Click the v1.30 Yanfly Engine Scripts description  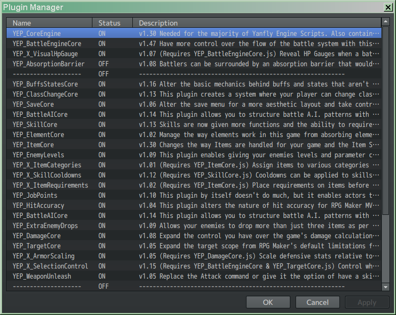259,33
